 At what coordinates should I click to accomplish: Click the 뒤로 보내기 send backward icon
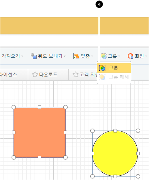click(34, 56)
